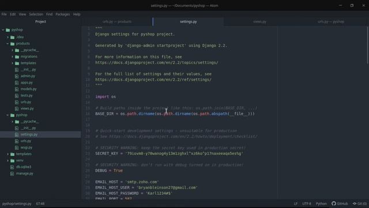This screenshot has width=369, height=208.
Task: Click the models.py file icon
Action: click(17, 89)
